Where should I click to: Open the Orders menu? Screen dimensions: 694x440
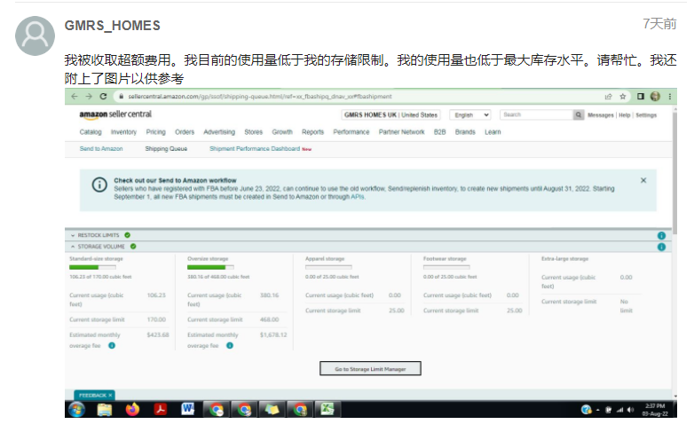tap(185, 132)
